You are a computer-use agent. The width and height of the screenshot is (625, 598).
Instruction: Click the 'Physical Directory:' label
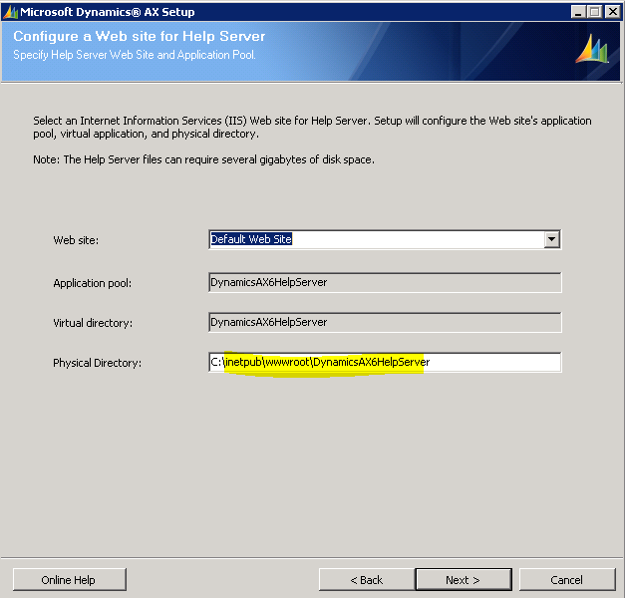(98, 363)
